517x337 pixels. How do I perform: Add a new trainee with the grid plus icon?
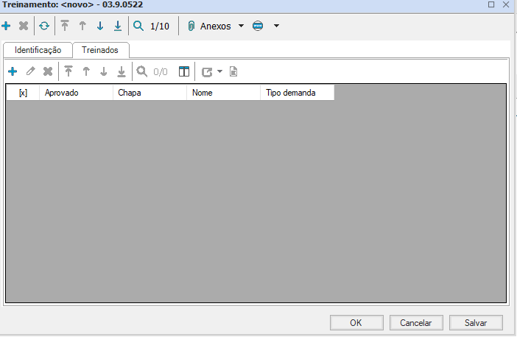13,71
